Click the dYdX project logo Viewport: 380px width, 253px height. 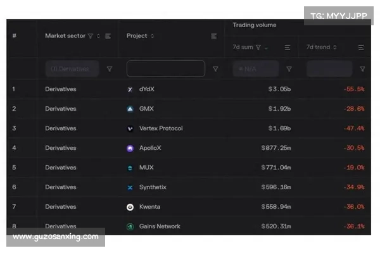coord(130,89)
